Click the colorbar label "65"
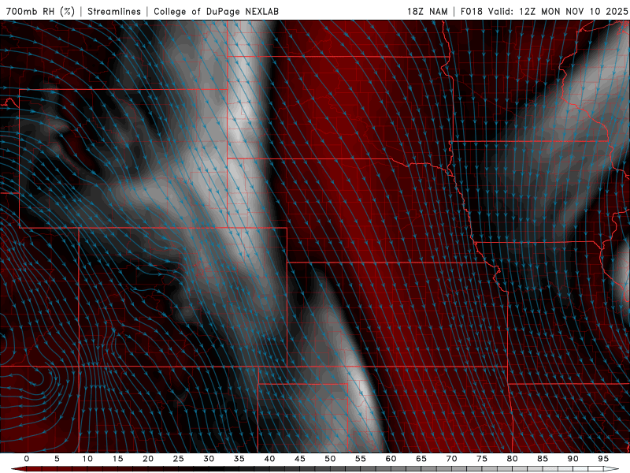 pos(421,459)
